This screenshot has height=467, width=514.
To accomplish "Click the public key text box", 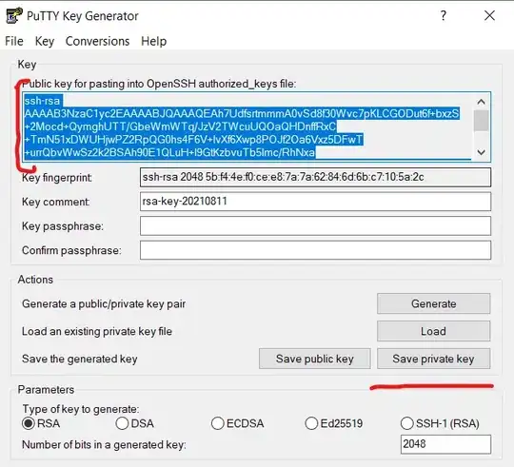I will 257,127.
